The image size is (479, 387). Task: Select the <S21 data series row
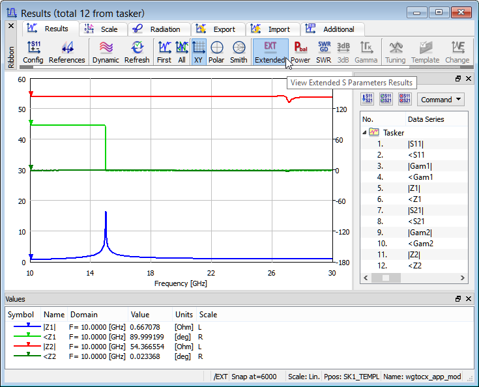tap(416, 222)
